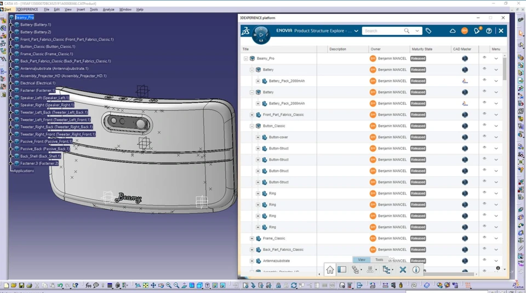The image size is (526, 293).
Task: Toggle the side panel icon in action bar
Action: (x=342, y=269)
